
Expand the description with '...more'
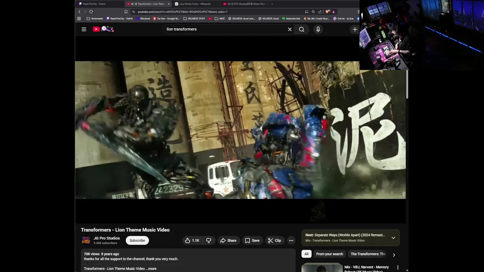(x=151, y=269)
